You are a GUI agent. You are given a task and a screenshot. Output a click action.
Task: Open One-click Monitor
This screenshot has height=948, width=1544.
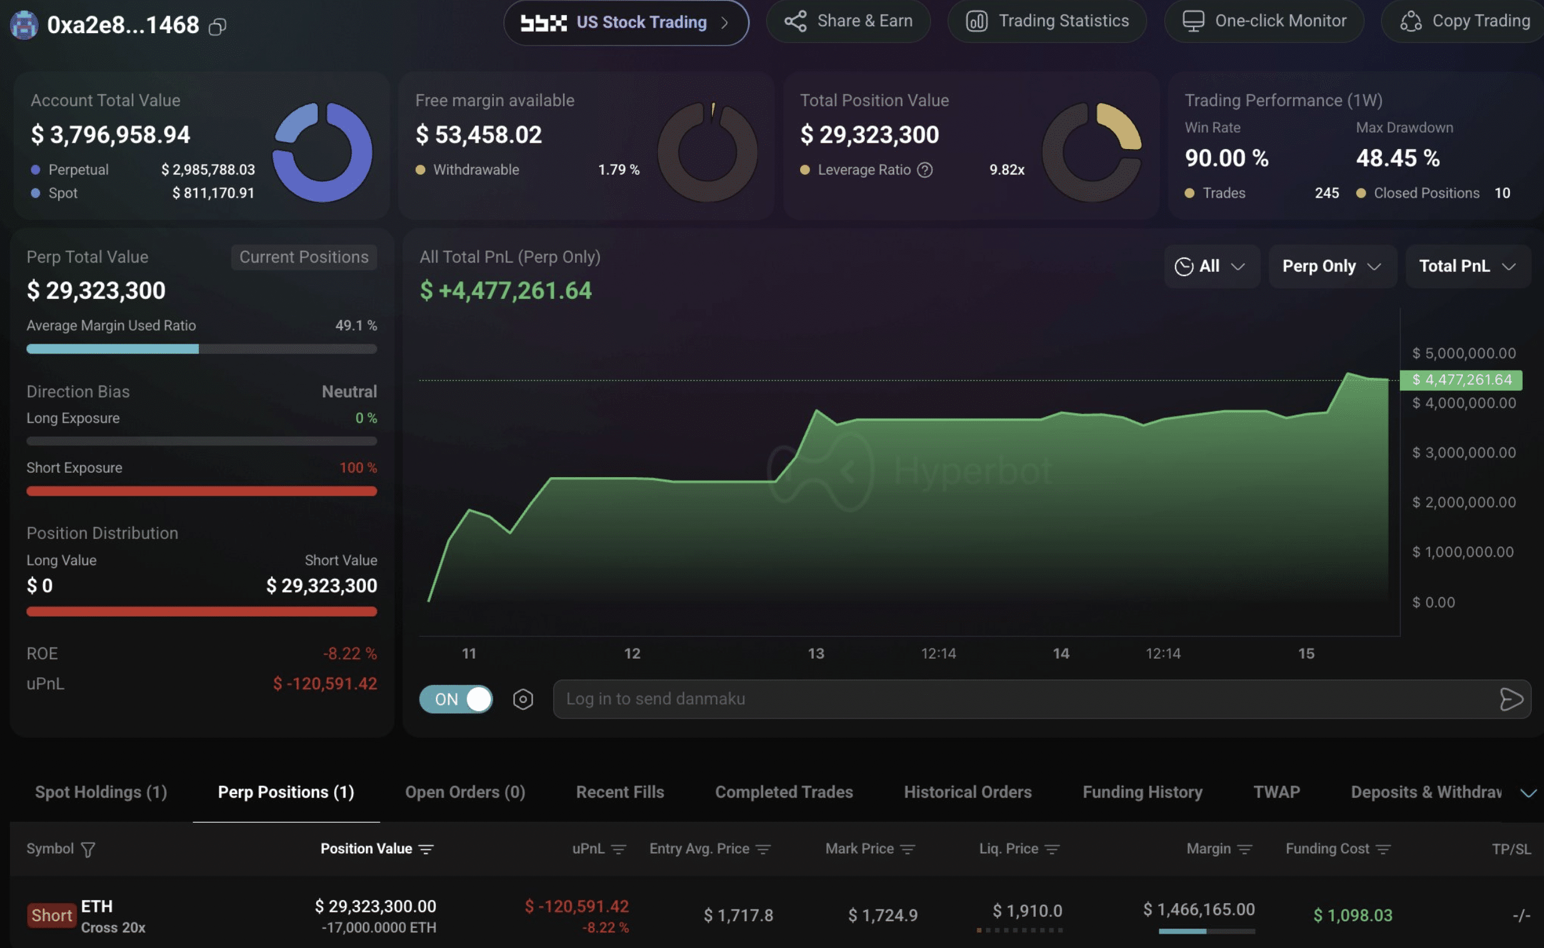1264,21
